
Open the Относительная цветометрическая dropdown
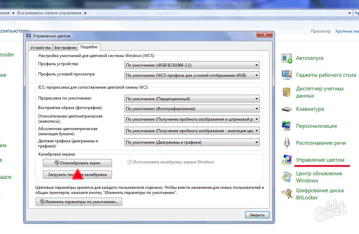192,119
